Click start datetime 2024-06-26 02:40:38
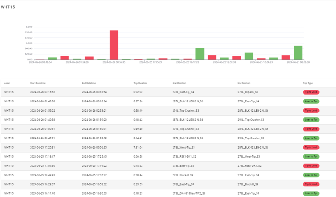Image resolution: width=336 pixels, height=197 pixels. (x=42, y=101)
